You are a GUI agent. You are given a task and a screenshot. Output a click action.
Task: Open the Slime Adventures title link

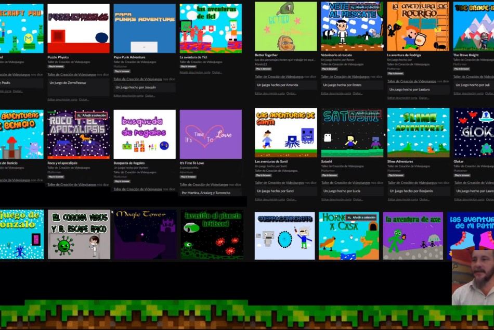click(400, 161)
